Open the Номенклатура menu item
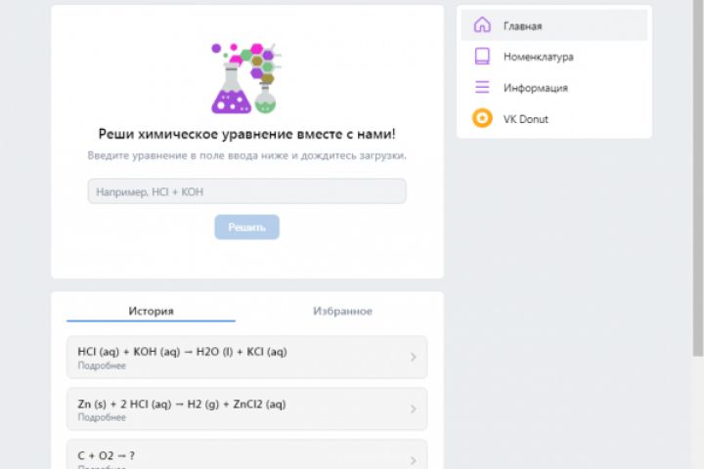 pyautogui.click(x=554, y=57)
